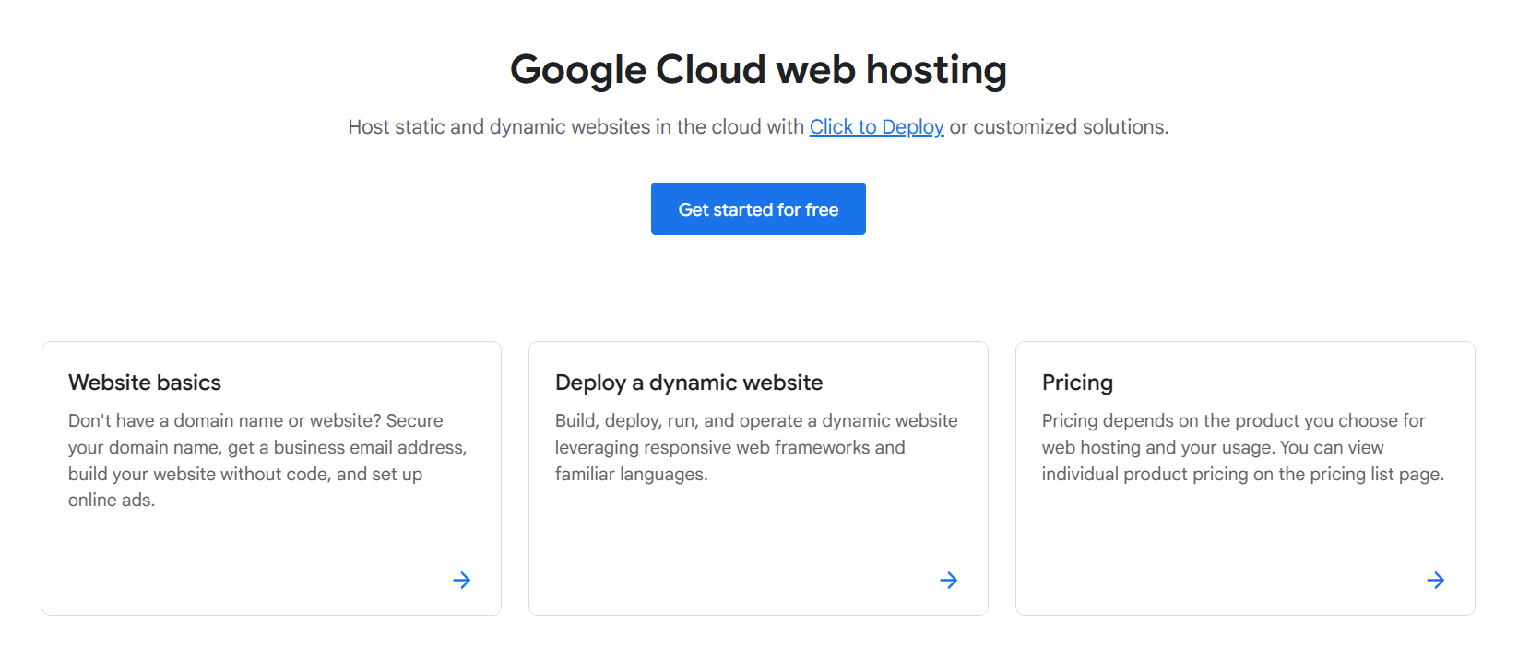Select the Deploy a dynamic website heading
Screen dimensions: 1518x648
tap(689, 383)
